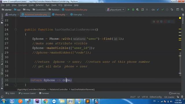Open the Project tool window stripe
The width and height of the screenshot is (185, 104).
2,18
